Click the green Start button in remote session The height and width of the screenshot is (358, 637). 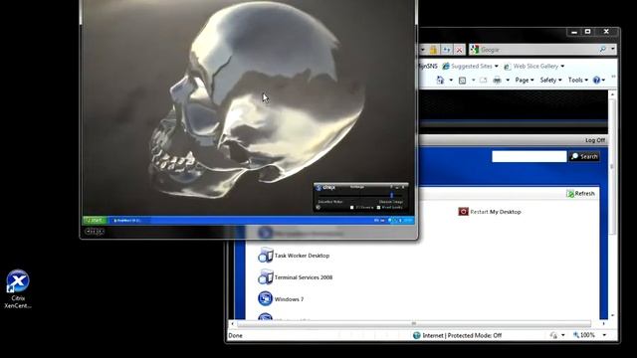[95, 220]
